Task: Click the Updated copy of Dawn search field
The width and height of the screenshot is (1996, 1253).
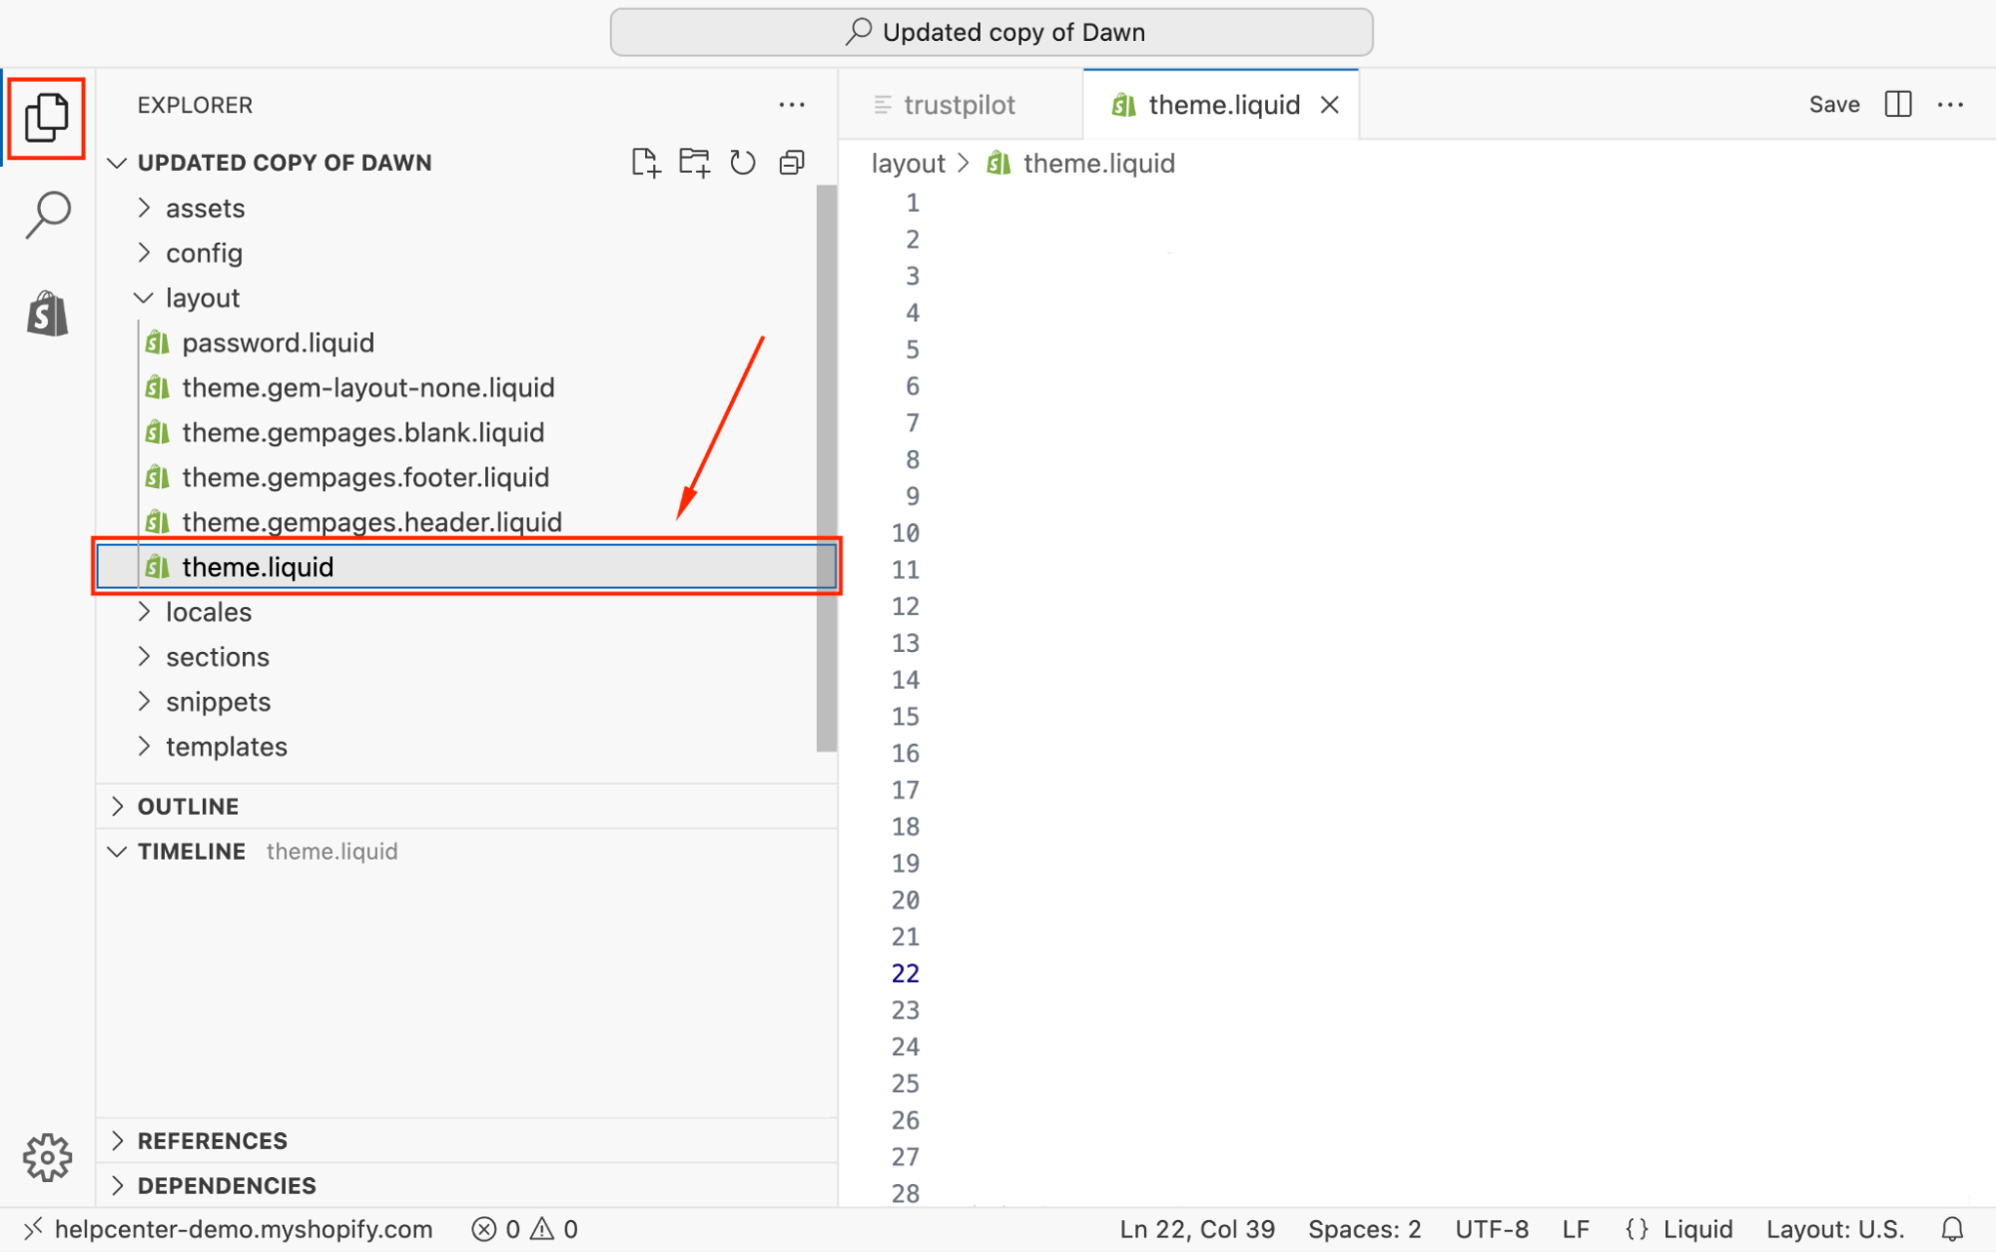Action: tap(992, 32)
